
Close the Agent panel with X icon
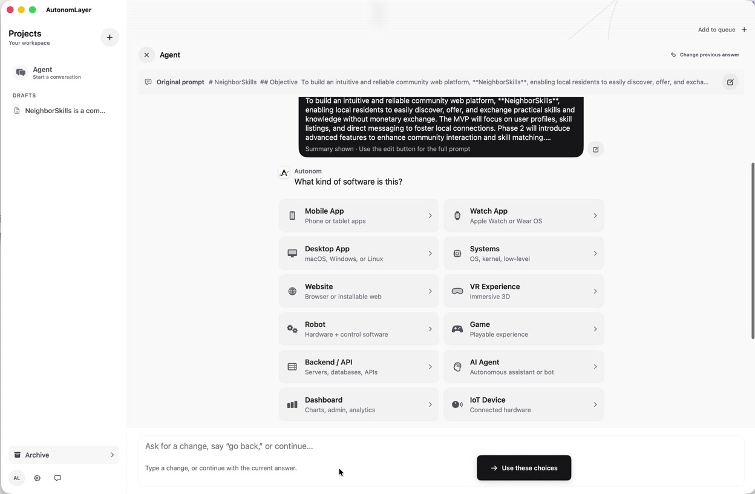point(146,55)
